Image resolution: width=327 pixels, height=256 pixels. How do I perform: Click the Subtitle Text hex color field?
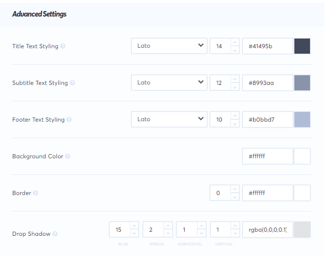pos(267,82)
